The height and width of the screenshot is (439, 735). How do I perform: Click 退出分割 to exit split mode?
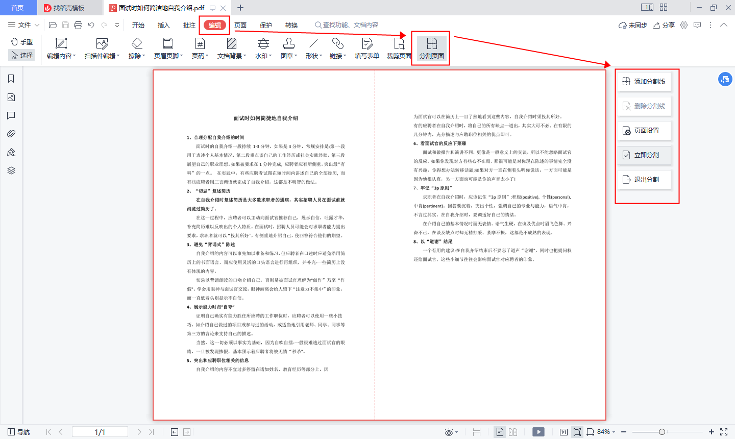644,180
